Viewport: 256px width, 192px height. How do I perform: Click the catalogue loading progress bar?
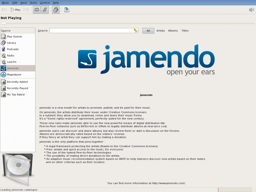coord(235,190)
